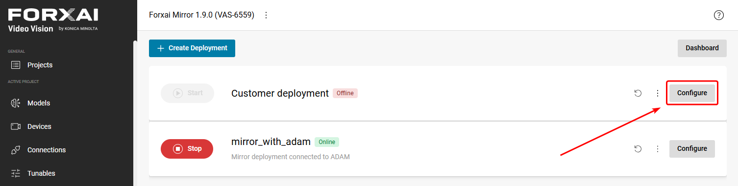Configure the Customer deployment
This screenshot has height=186, width=738.
tap(692, 93)
